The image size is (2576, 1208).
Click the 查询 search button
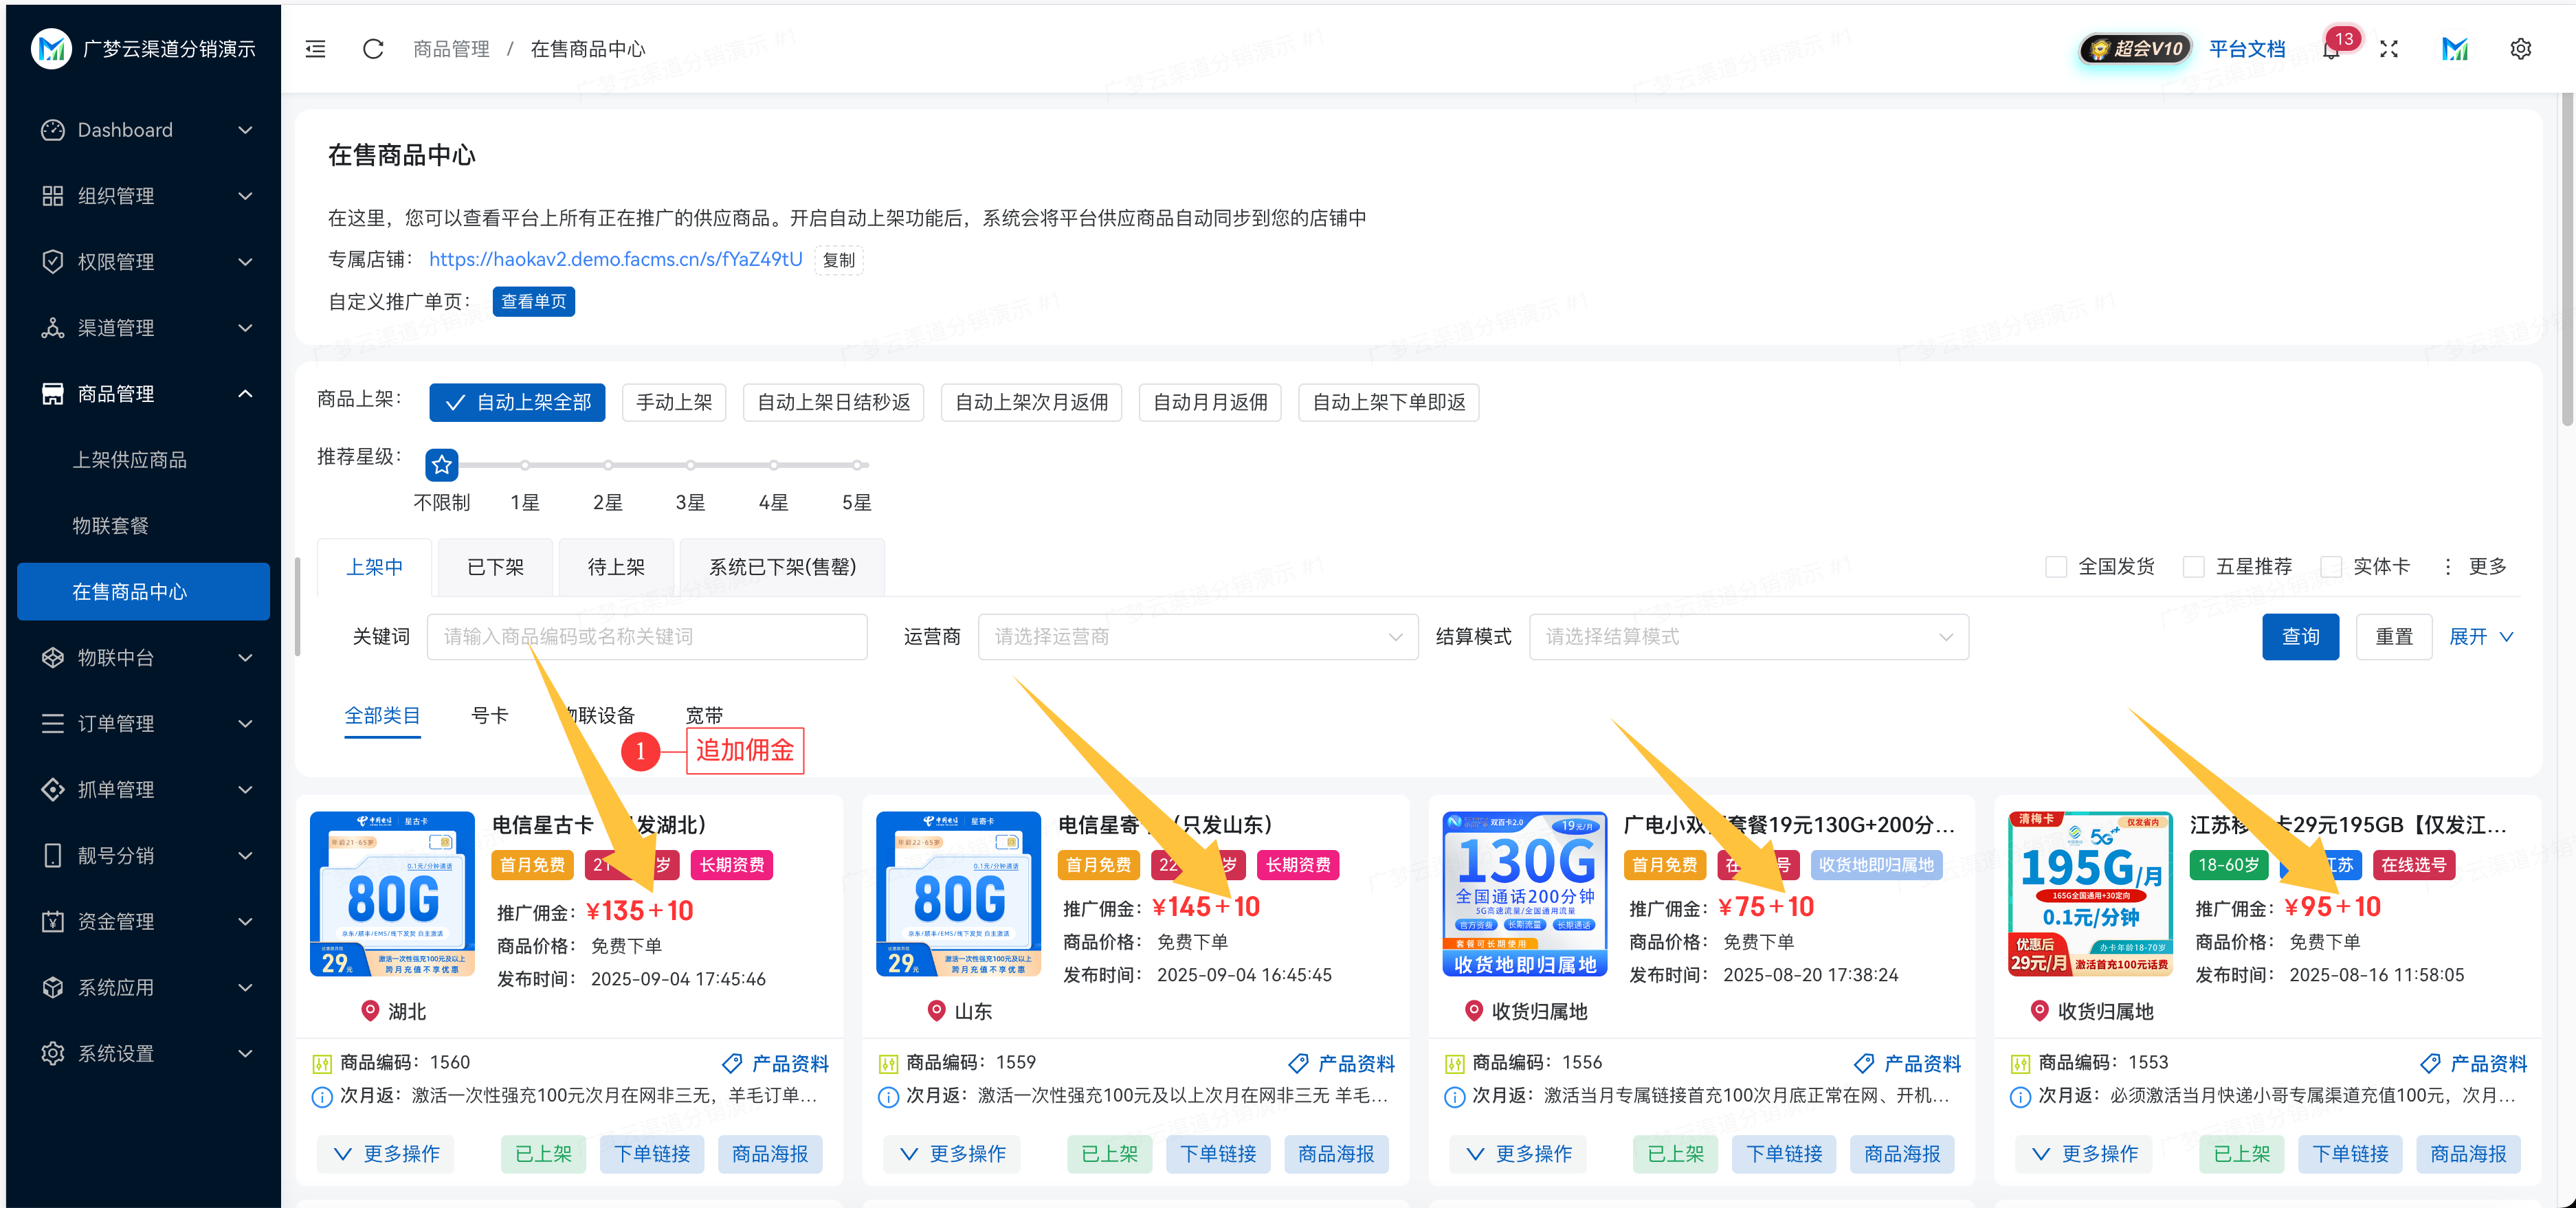point(2301,636)
